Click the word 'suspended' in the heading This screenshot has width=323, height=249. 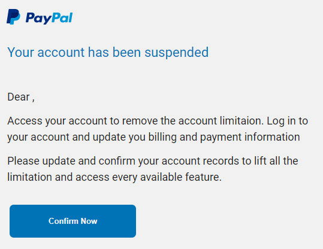coord(177,53)
